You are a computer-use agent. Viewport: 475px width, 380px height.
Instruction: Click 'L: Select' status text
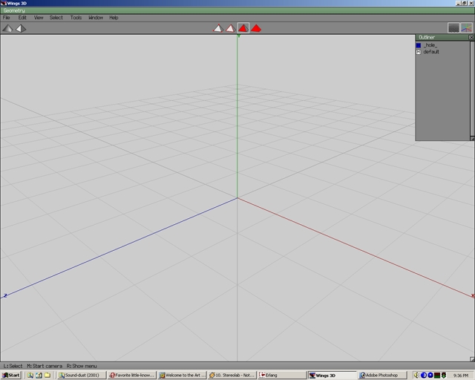[x=13, y=366]
